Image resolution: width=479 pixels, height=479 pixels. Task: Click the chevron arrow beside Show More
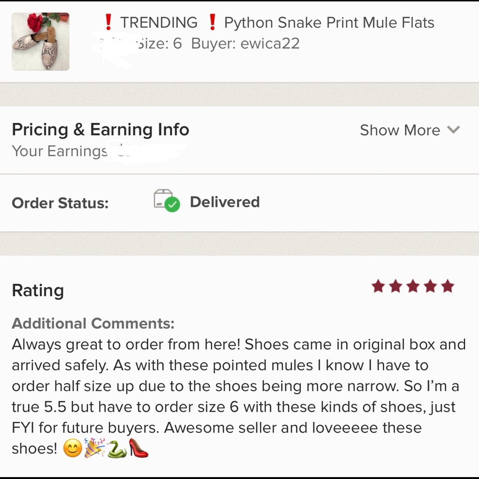click(453, 130)
